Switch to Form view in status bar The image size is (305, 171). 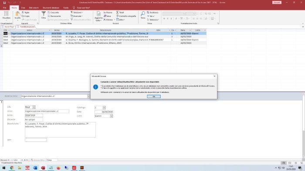tap(284, 163)
